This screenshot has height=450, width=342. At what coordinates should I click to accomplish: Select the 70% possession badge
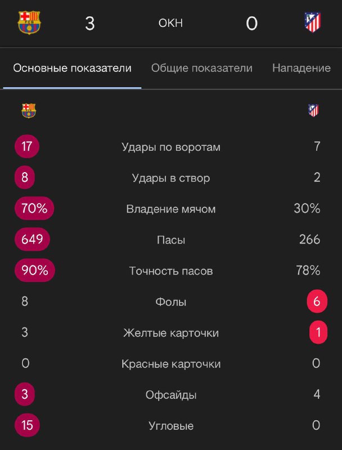click(34, 209)
